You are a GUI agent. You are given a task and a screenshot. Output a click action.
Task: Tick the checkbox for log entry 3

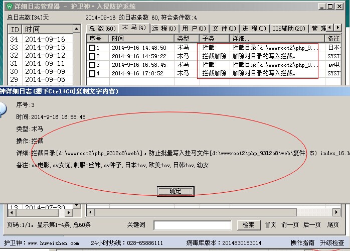(92, 65)
